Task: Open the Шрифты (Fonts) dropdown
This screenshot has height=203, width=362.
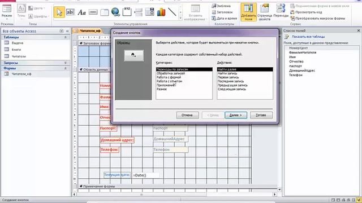Action: (38, 16)
